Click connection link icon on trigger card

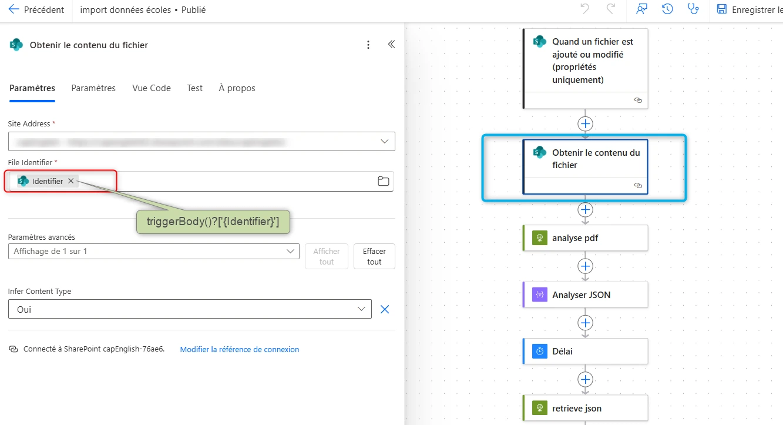click(x=638, y=101)
